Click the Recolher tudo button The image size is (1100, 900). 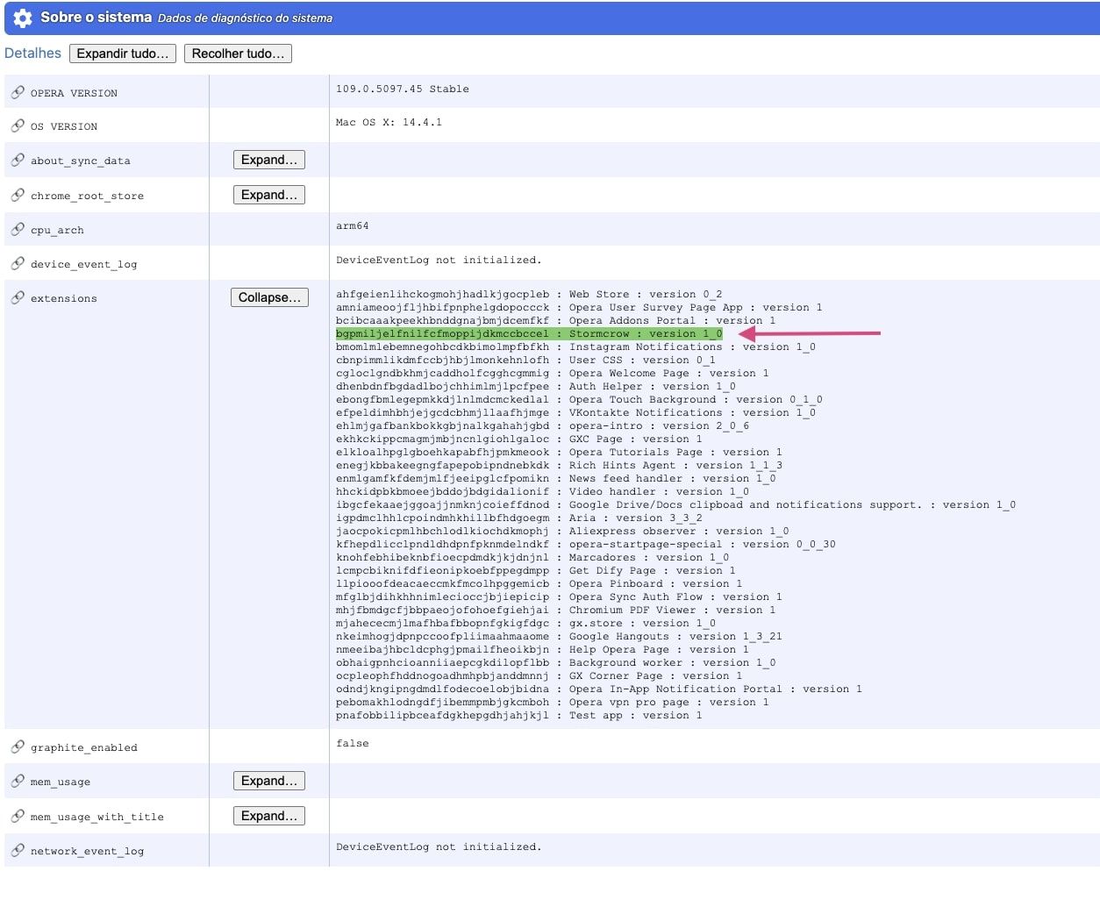[x=238, y=53]
